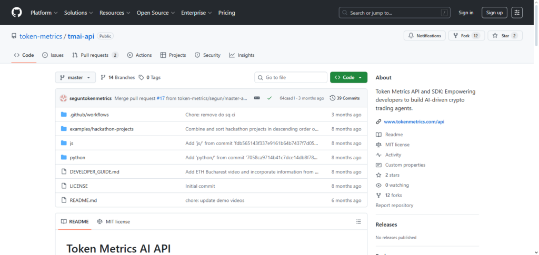The height and width of the screenshot is (255, 539).
Task: Expand the Enterprise menu
Action: click(196, 13)
